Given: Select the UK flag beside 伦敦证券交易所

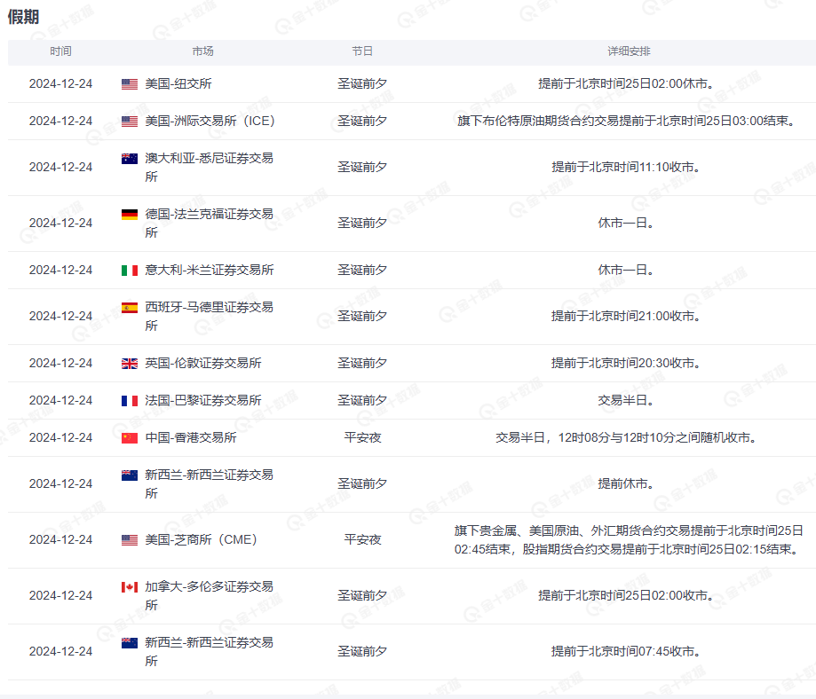Looking at the screenshot, I should tap(130, 364).
